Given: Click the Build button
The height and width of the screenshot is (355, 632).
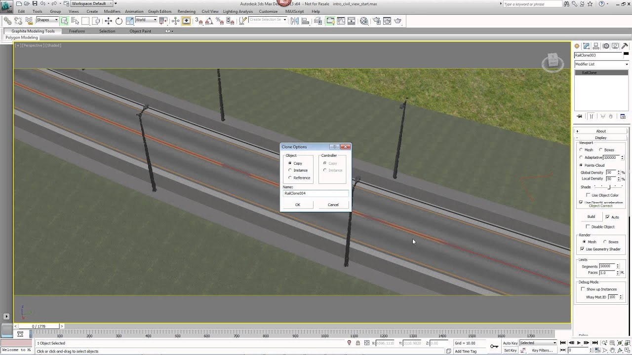Looking at the screenshot, I should coord(591,217).
